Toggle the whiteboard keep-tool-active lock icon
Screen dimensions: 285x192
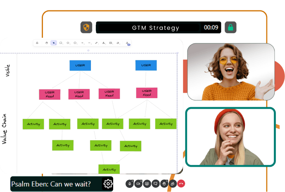37,43
